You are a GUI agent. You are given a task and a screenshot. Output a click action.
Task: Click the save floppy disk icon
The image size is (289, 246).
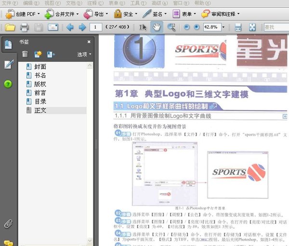pyautogui.click(x=39, y=27)
